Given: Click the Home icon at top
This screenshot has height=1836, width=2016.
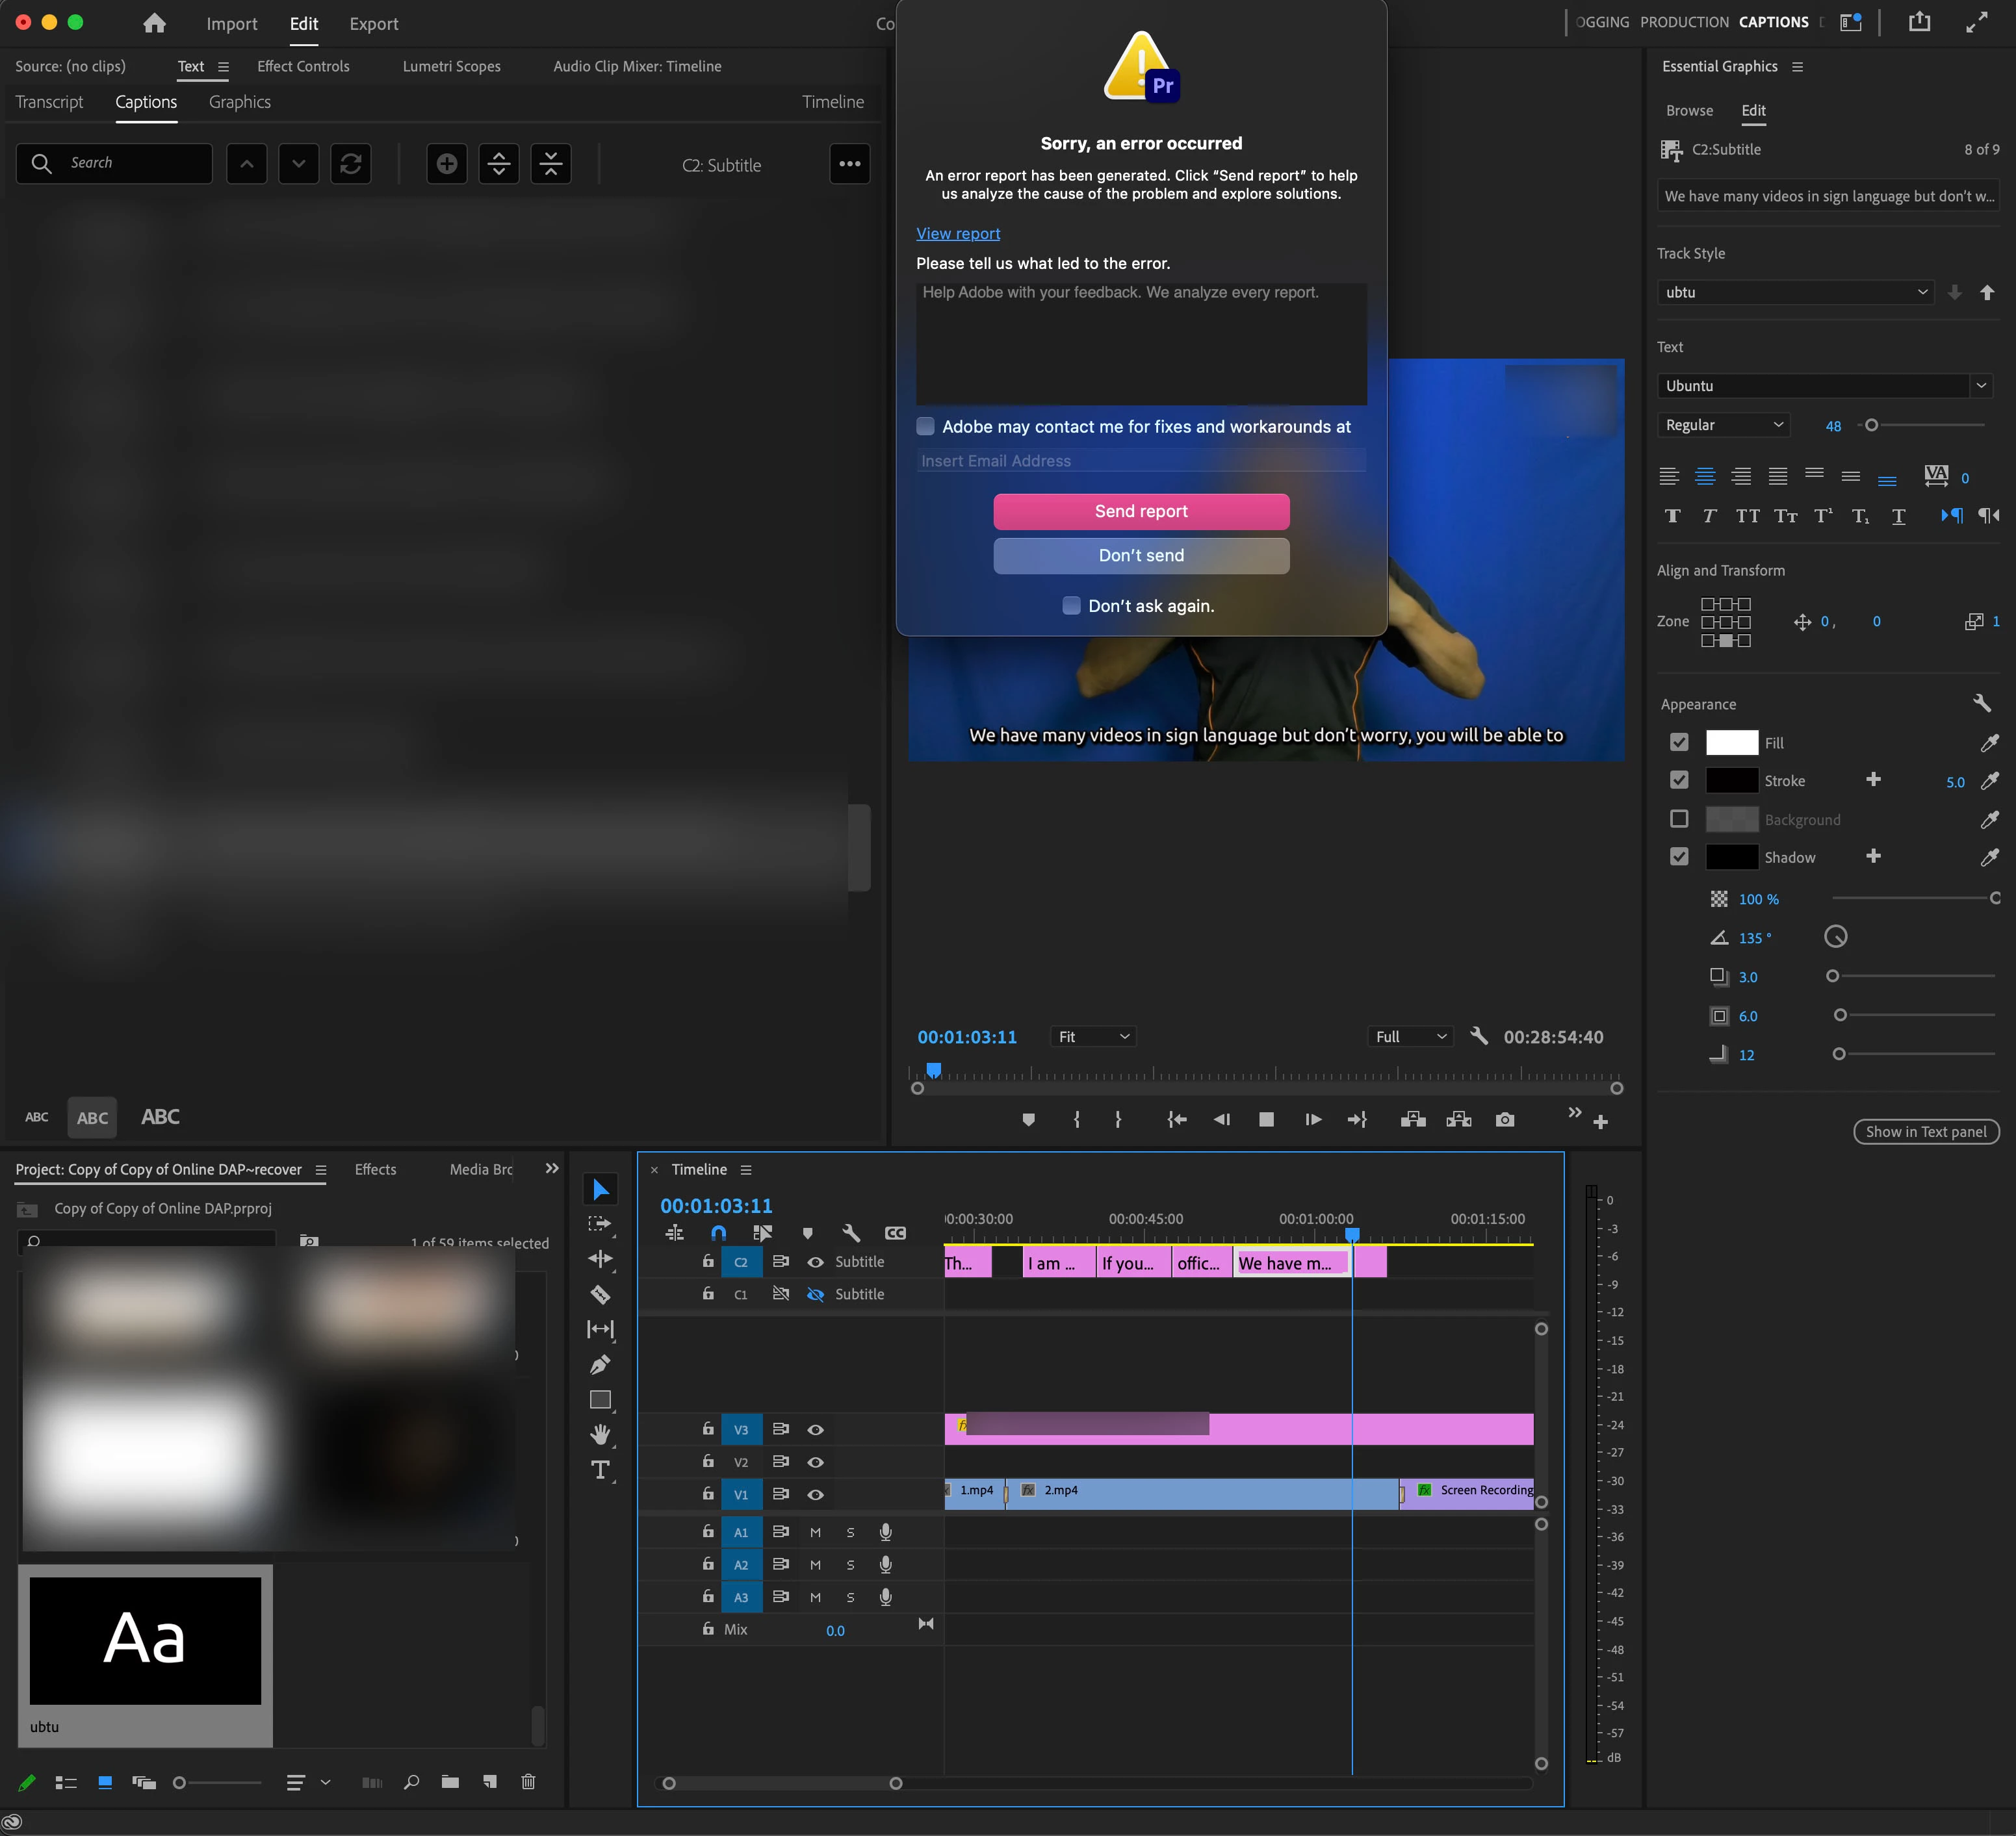Looking at the screenshot, I should pyautogui.click(x=154, y=23).
